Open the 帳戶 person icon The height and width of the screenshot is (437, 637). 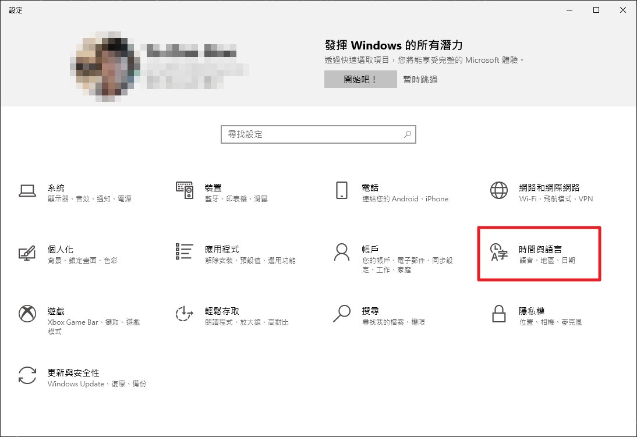click(x=342, y=252)
